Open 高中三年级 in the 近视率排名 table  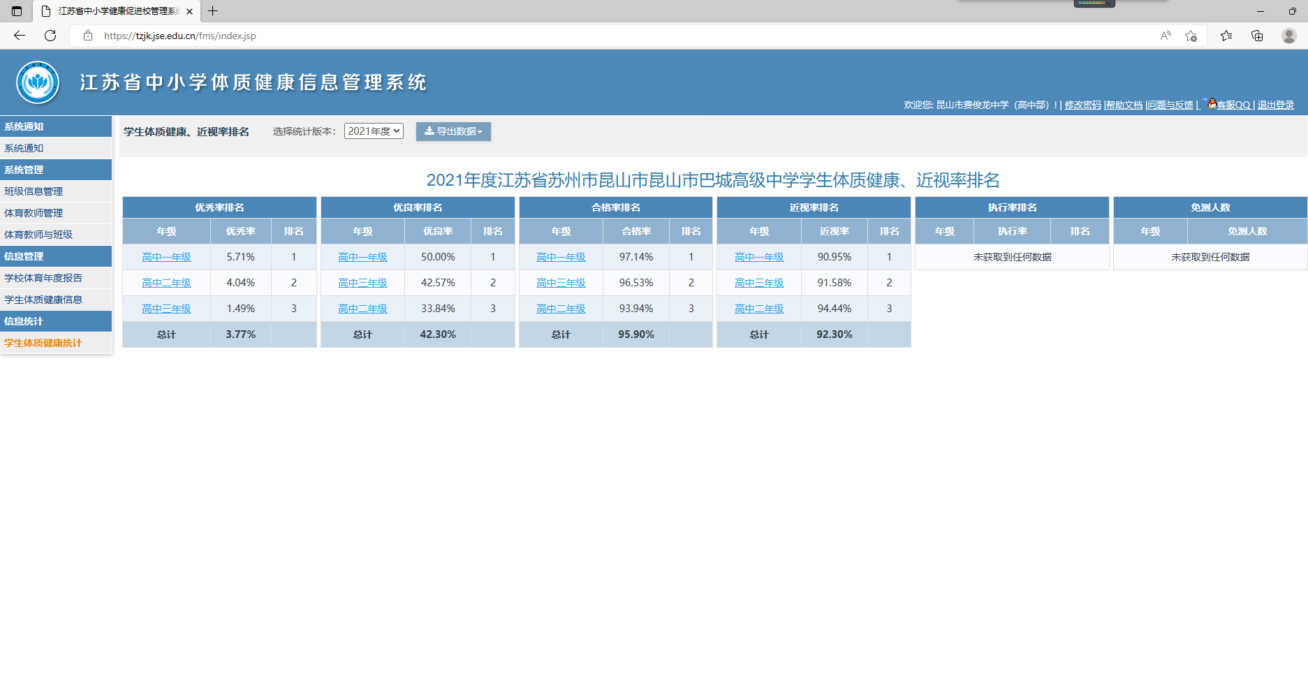coord(759,283)
